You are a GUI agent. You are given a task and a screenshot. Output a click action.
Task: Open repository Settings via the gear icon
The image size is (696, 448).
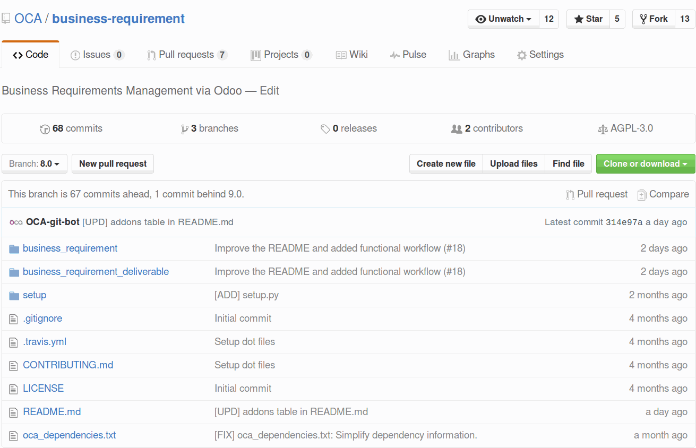tap(521, 54)
